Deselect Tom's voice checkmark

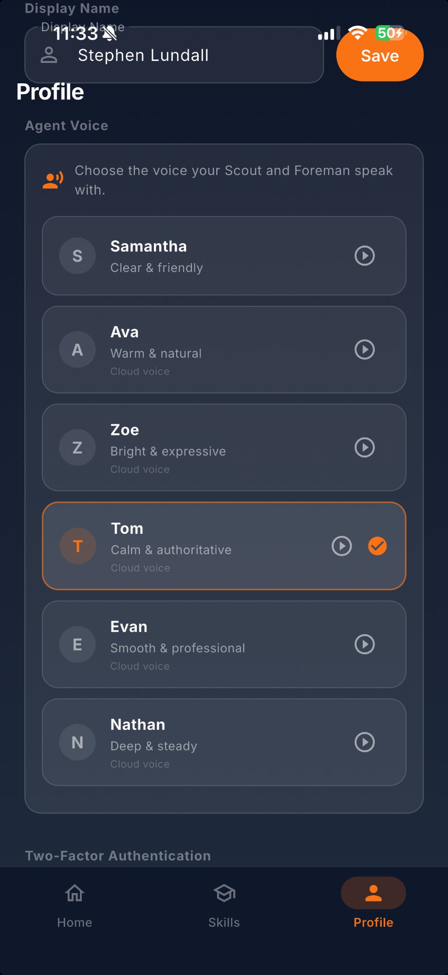(377, 546)
